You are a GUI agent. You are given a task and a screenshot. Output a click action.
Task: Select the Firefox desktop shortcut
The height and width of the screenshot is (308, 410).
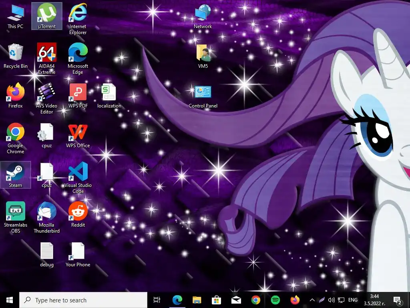[x=16, y=96]
